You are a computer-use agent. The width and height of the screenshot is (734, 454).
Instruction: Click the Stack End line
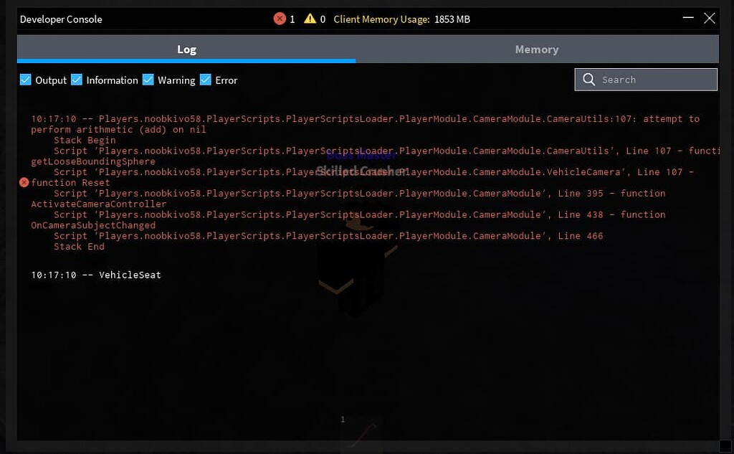(79, 247)
